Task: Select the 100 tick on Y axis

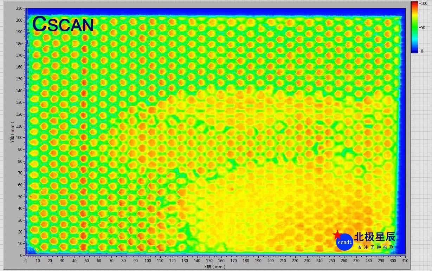Action: pos(20,138)
